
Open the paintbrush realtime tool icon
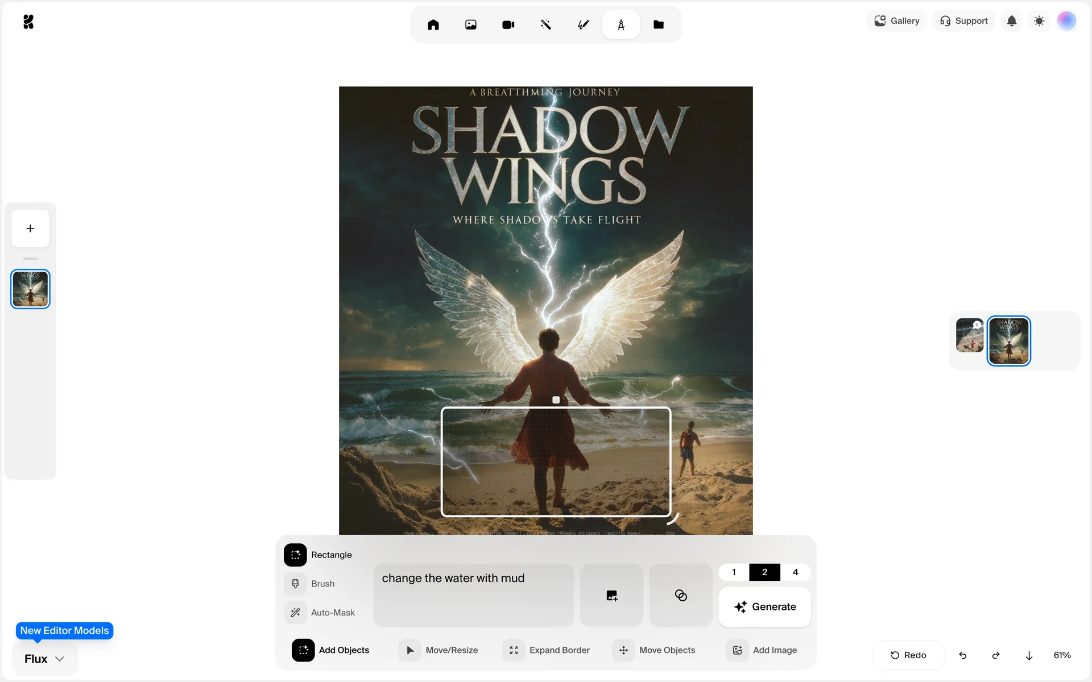click(583, 24)
